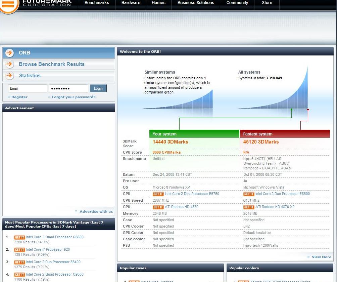Click GET IT badge for Core 2 Quad Q6600
Viewport: 337px width, 282px height.
pos(19,237)
